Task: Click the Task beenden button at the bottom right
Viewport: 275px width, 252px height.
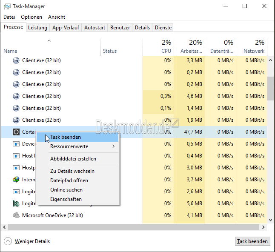Action: (252, 241)
